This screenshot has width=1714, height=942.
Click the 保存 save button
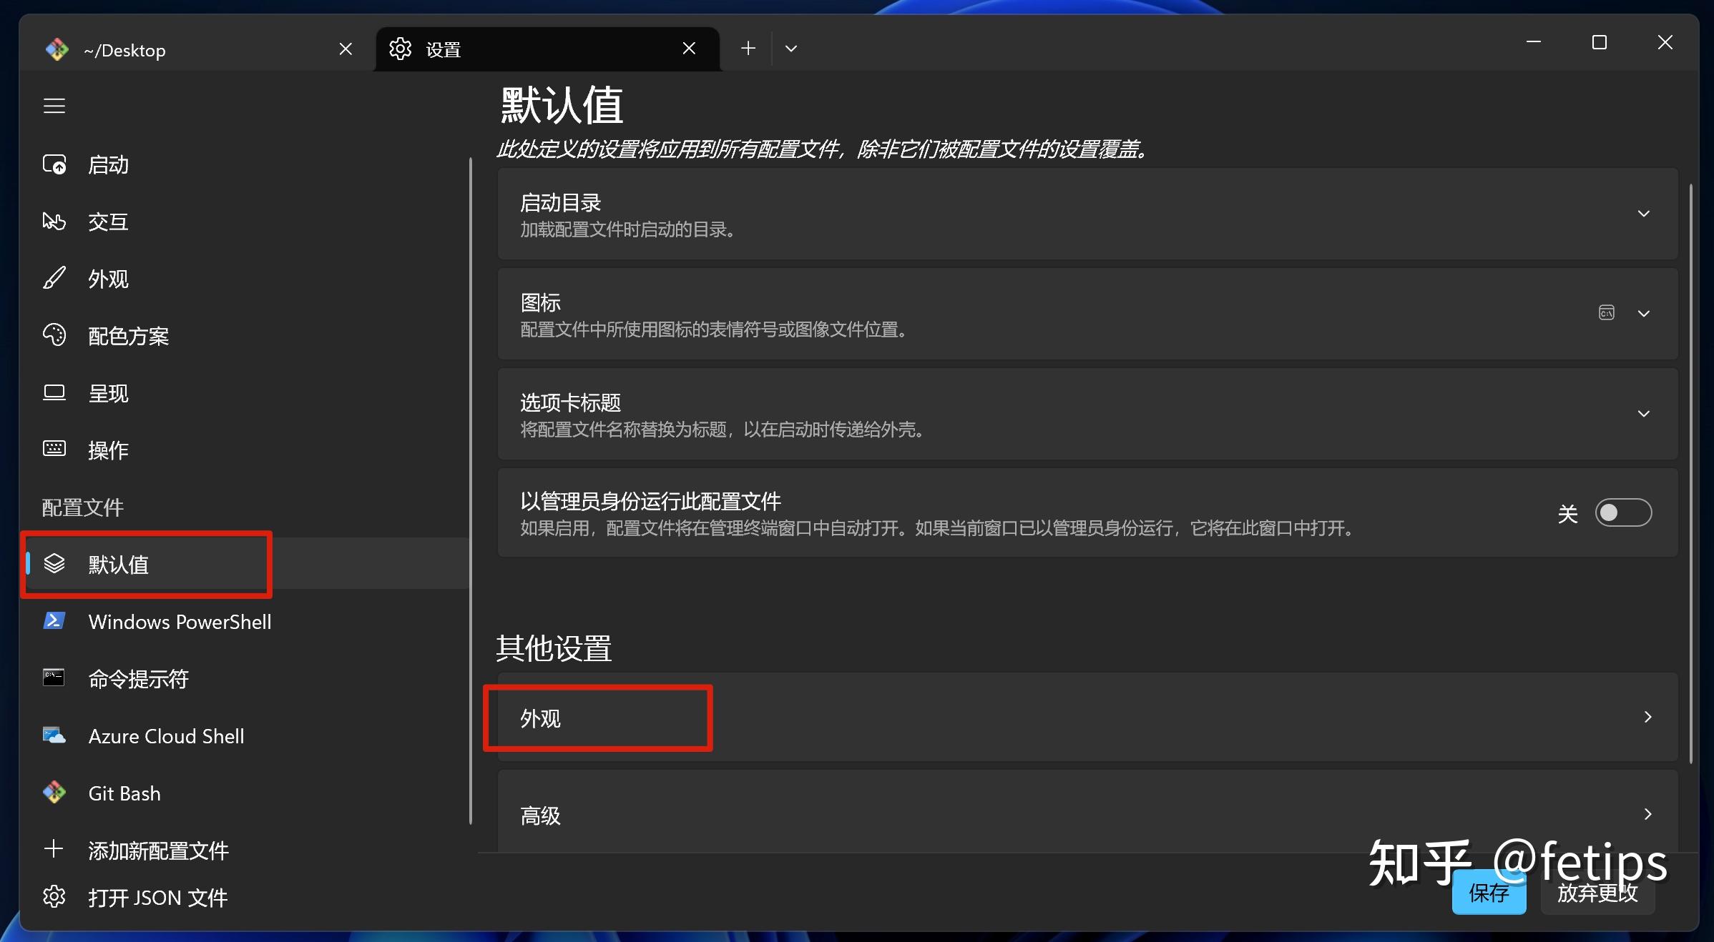click(x=1489, y=893)
